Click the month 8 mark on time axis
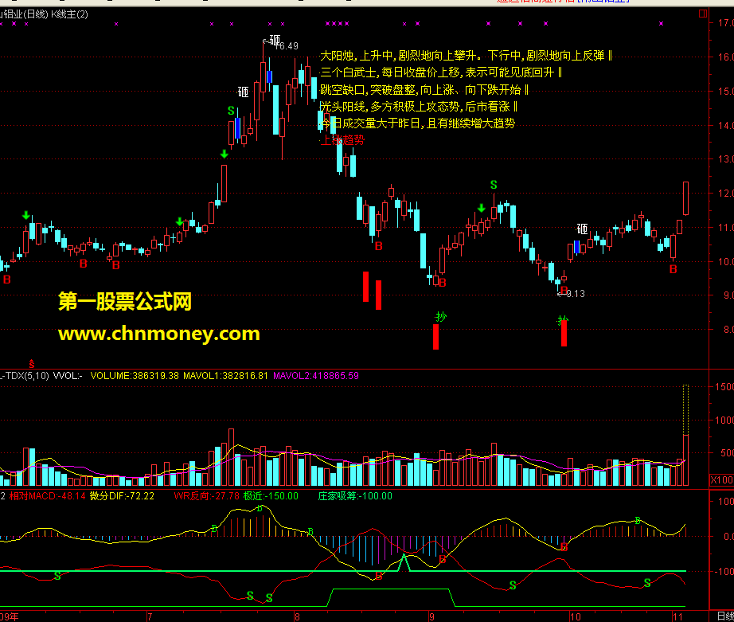 (297, 616)
